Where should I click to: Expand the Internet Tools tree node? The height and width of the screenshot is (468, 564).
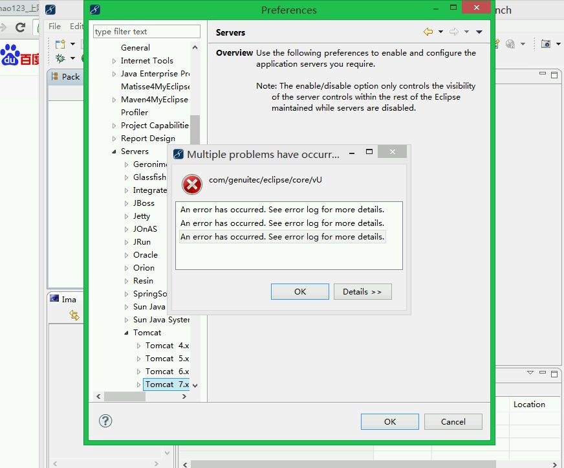pyautogui.click(x=114, y=61)
